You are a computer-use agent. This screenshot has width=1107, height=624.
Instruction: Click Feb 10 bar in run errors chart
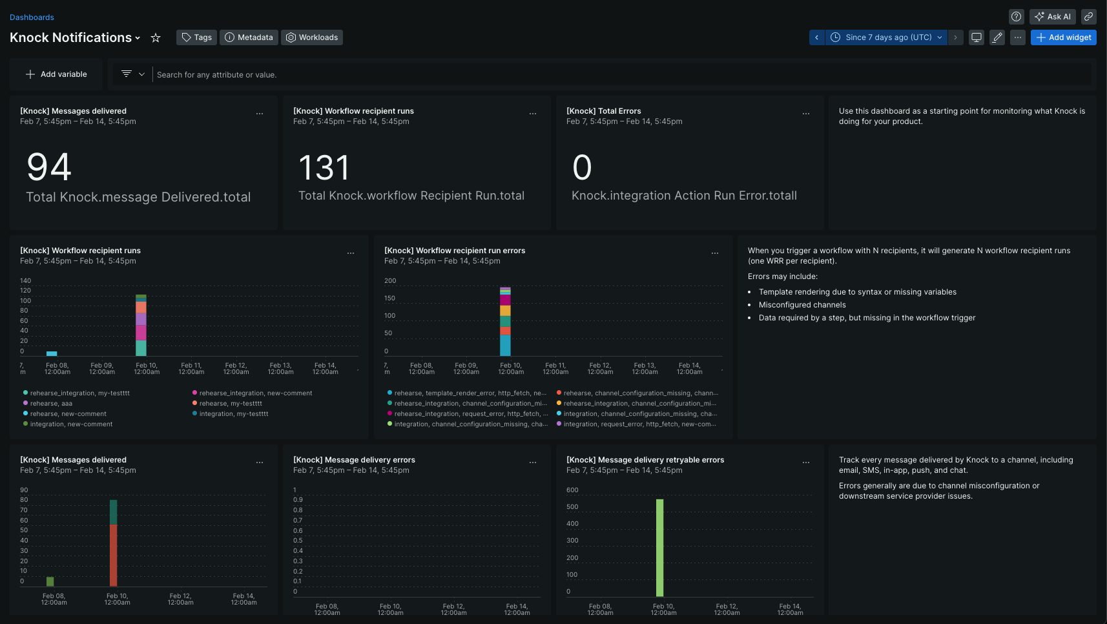(x=505, y=322)
